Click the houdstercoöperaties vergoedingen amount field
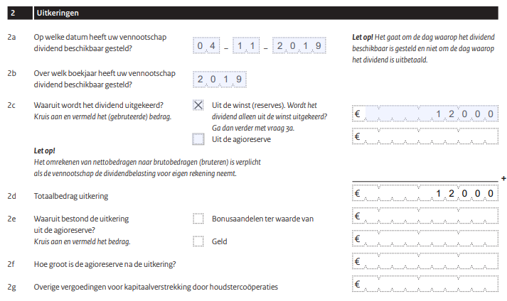 pos(425,283)
